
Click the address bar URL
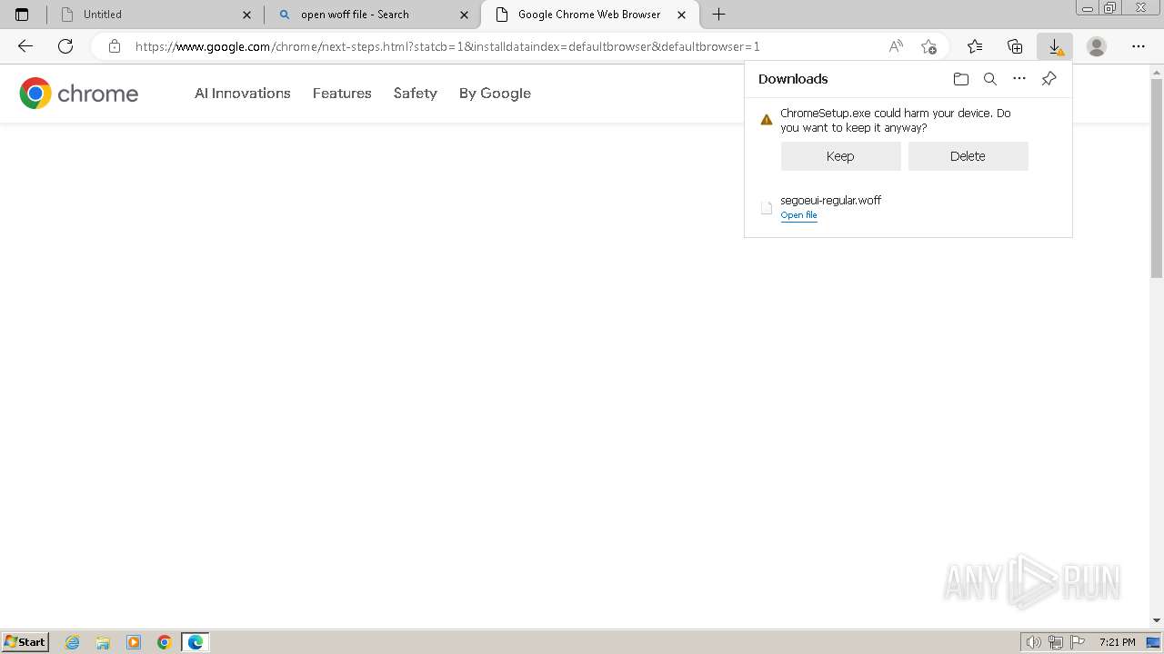click(447, 46)
